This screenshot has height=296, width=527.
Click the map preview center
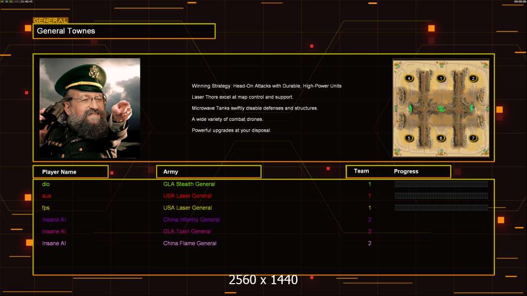pyautogui.click(x=441, y=108)
